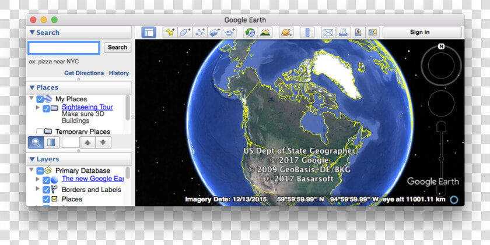Screen dimensions: 490x245
Task: Select the Add Polygon tool
Action: [185, 32]
